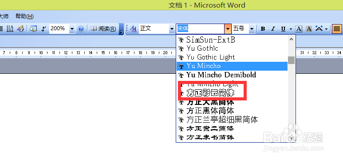Click the columns icon in toolbar
This screenshot has width=343, height=160.
pyautogui.click(x=10, y=29)
